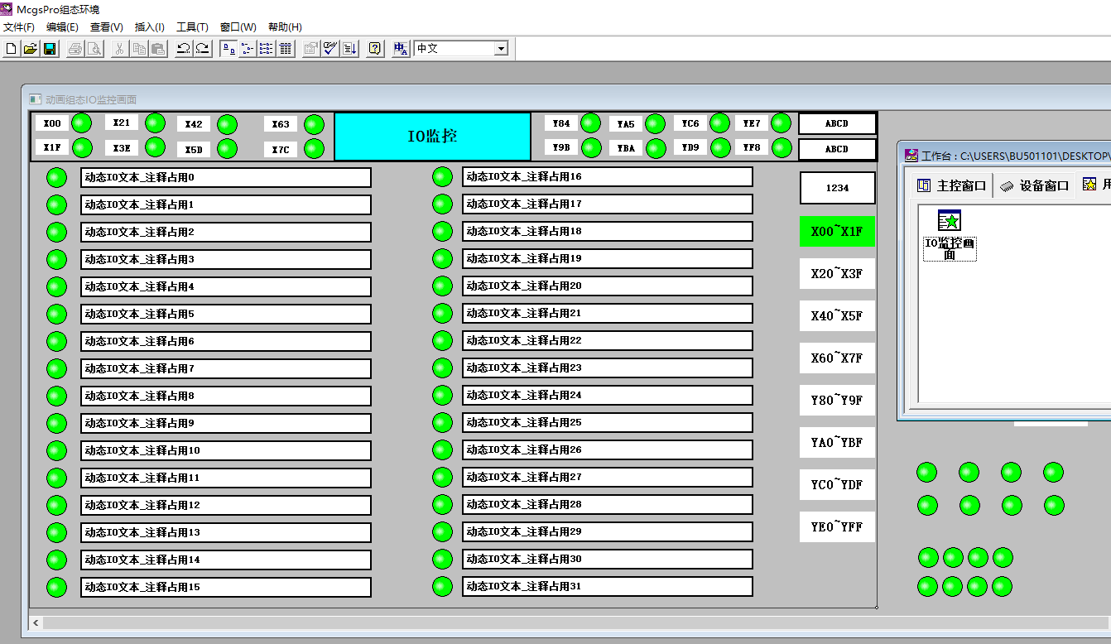Click the New project toolbar icon
This screenshot has height=644, width=1111.
point(11,49)
